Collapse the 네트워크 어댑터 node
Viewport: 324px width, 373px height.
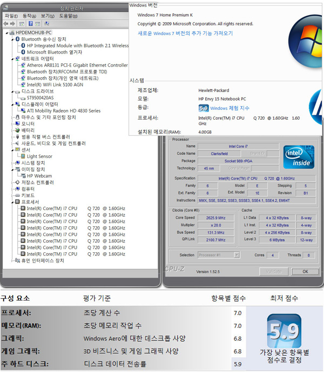pos(12,59)
